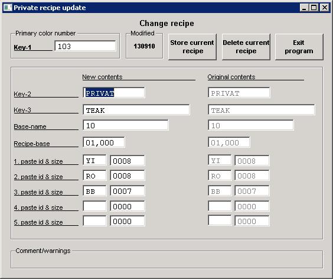Click the Key-1 label
Viewport: 333px width, 279px height.
point(22,47)
